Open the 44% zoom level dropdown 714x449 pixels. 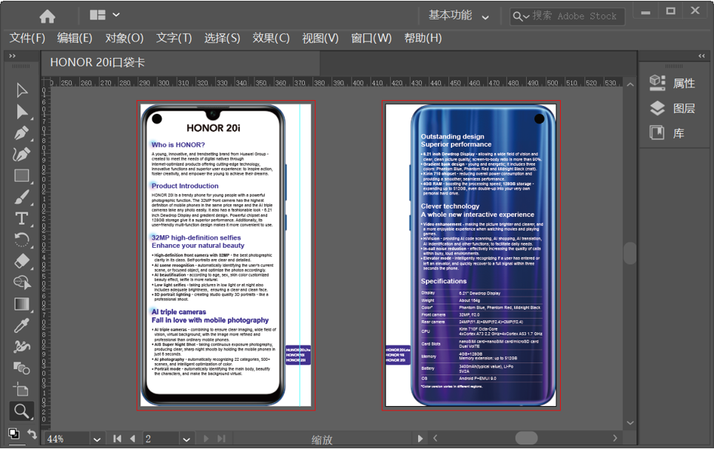(x=97, y=439)
